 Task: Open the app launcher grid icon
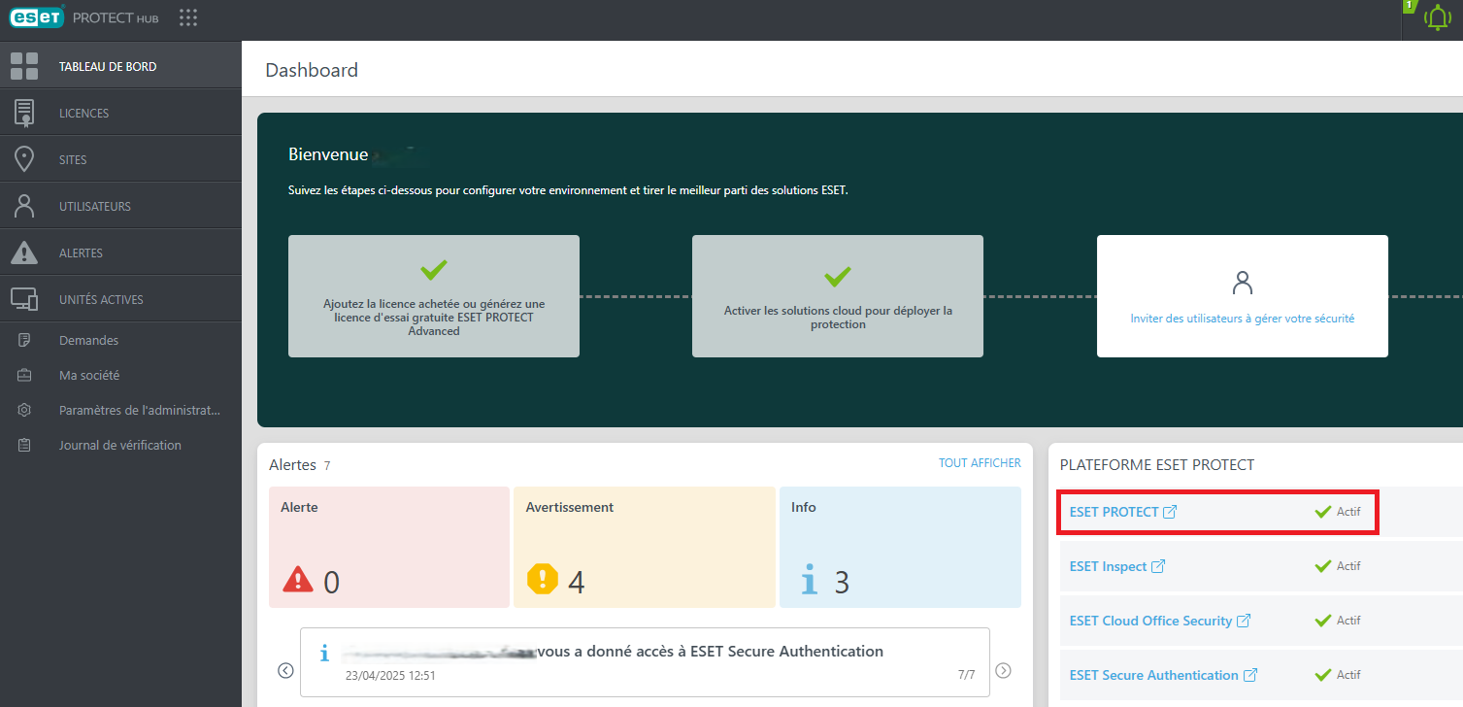click(x=188, y=17)
